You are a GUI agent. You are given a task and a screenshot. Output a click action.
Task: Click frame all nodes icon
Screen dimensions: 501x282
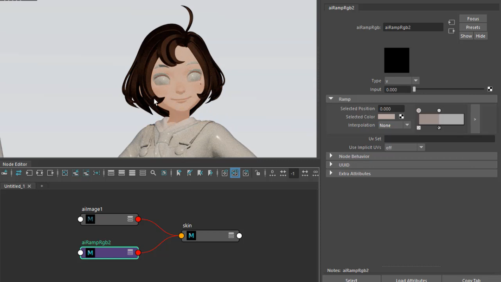coord(65,173)
